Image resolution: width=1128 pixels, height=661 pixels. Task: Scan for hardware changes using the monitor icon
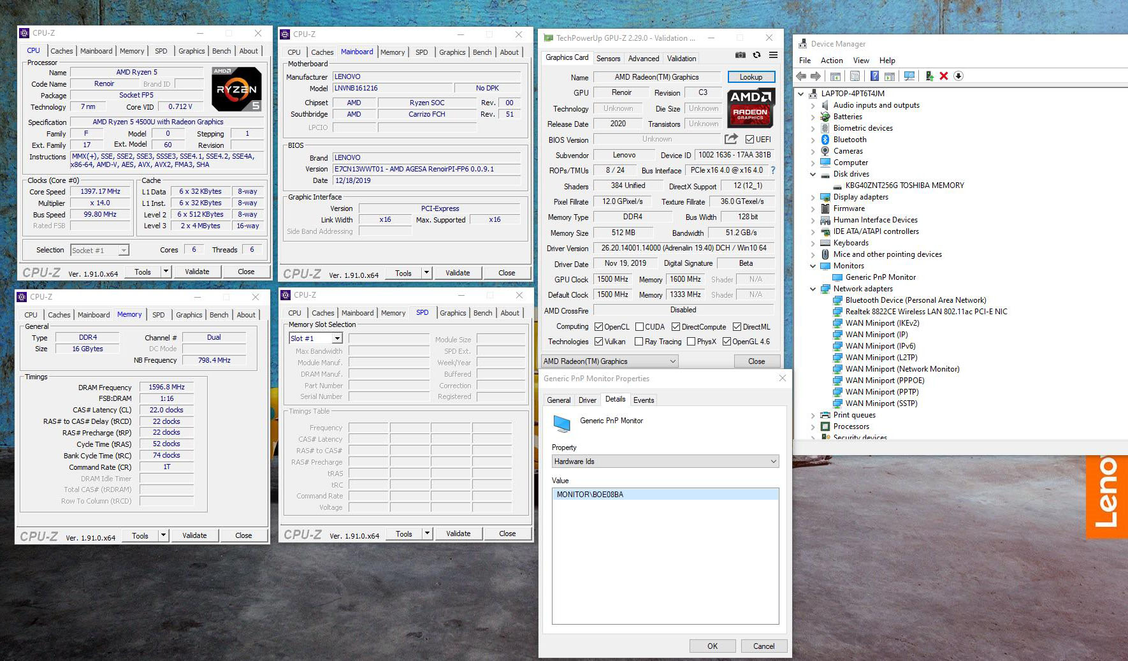coord(909,76)
